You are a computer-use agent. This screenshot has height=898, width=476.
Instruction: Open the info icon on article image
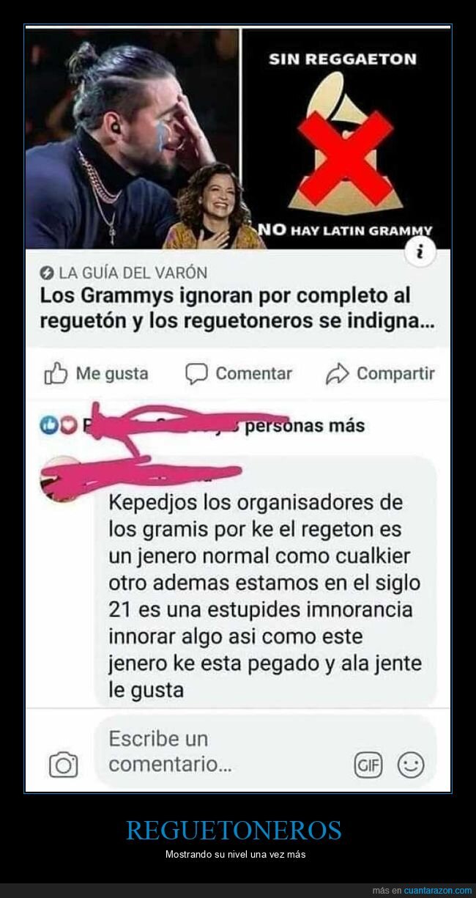click(420, 254)
